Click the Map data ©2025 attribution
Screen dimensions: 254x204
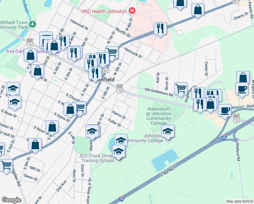click(x=239, y=201)
